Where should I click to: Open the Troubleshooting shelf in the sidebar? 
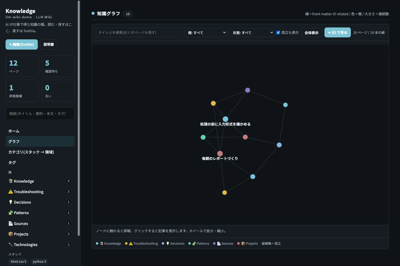[40, 192]
